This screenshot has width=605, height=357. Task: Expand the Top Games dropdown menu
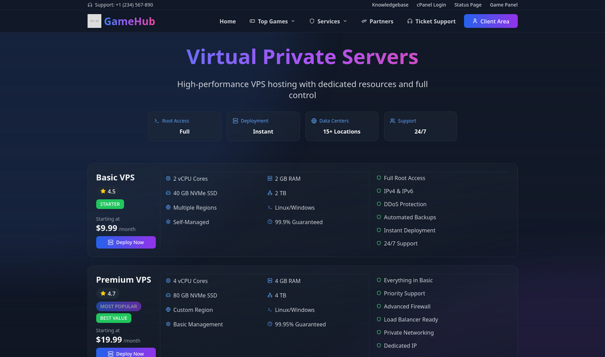[x=272, y=21]
